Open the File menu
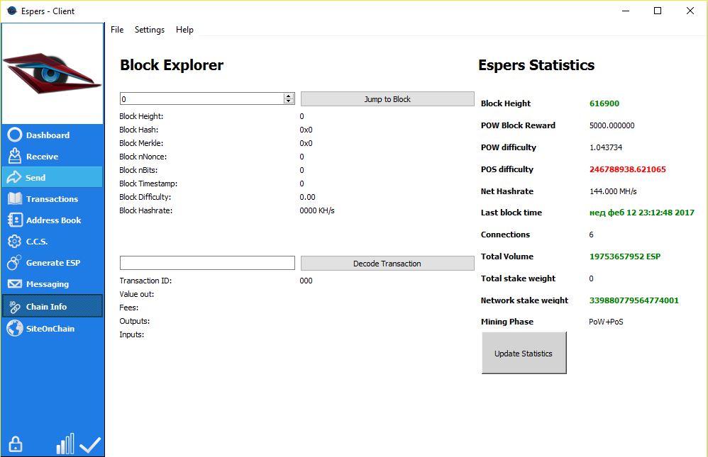The width and height of the screenshot is (708, 457). click(x=117, y=29)
